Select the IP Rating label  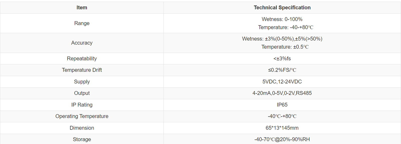point(82,105)
